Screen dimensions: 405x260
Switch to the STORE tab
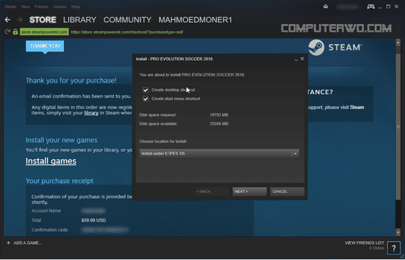(x=42, y=20)
